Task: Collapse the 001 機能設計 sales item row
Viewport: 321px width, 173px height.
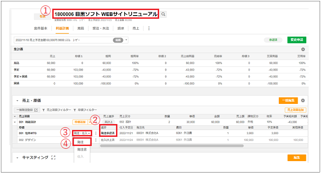Action: pyautogui.click(x=15, y=122)
